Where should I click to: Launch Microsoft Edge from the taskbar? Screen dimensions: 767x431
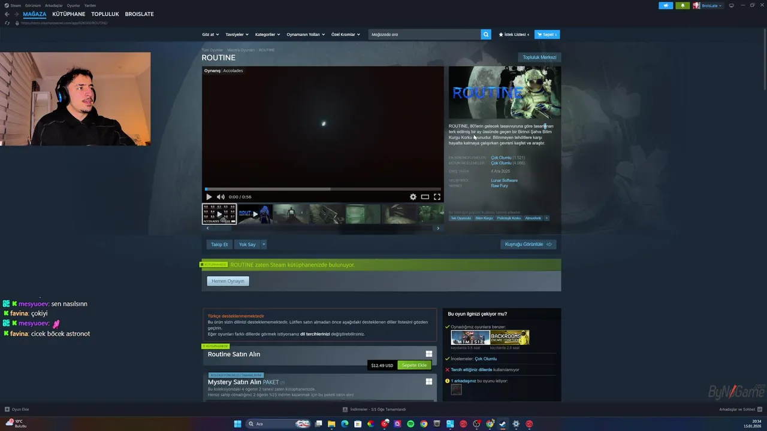point(345,424)
